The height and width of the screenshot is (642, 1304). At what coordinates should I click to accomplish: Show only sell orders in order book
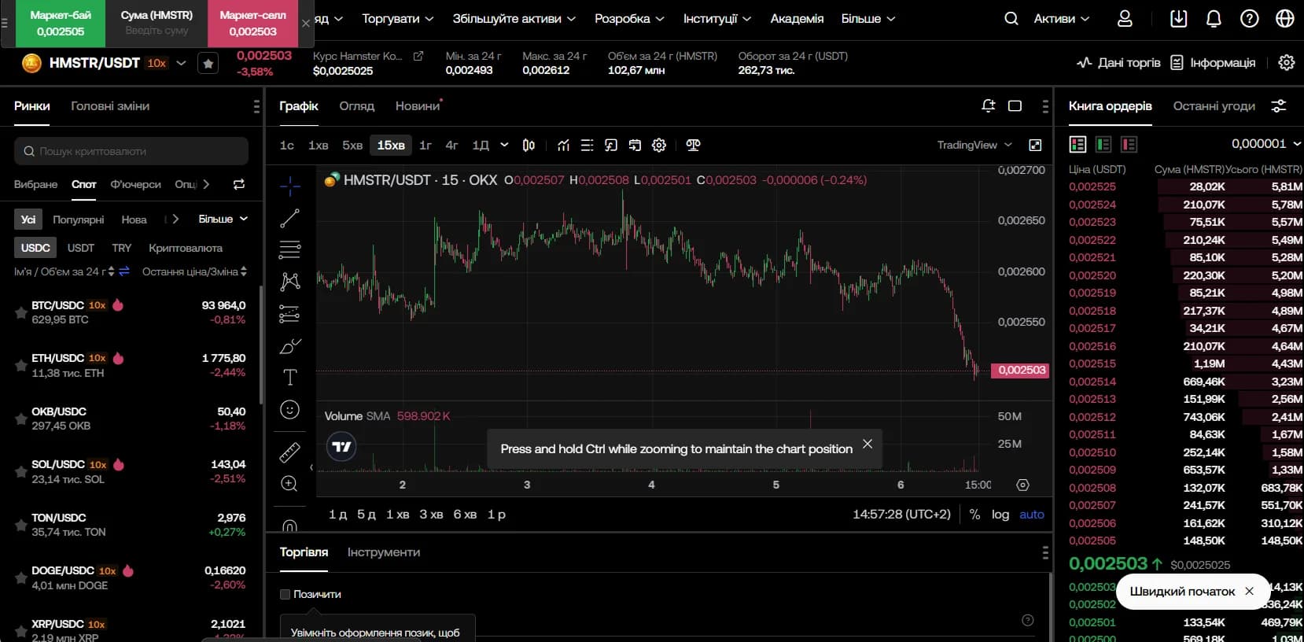click(1129, 144)
